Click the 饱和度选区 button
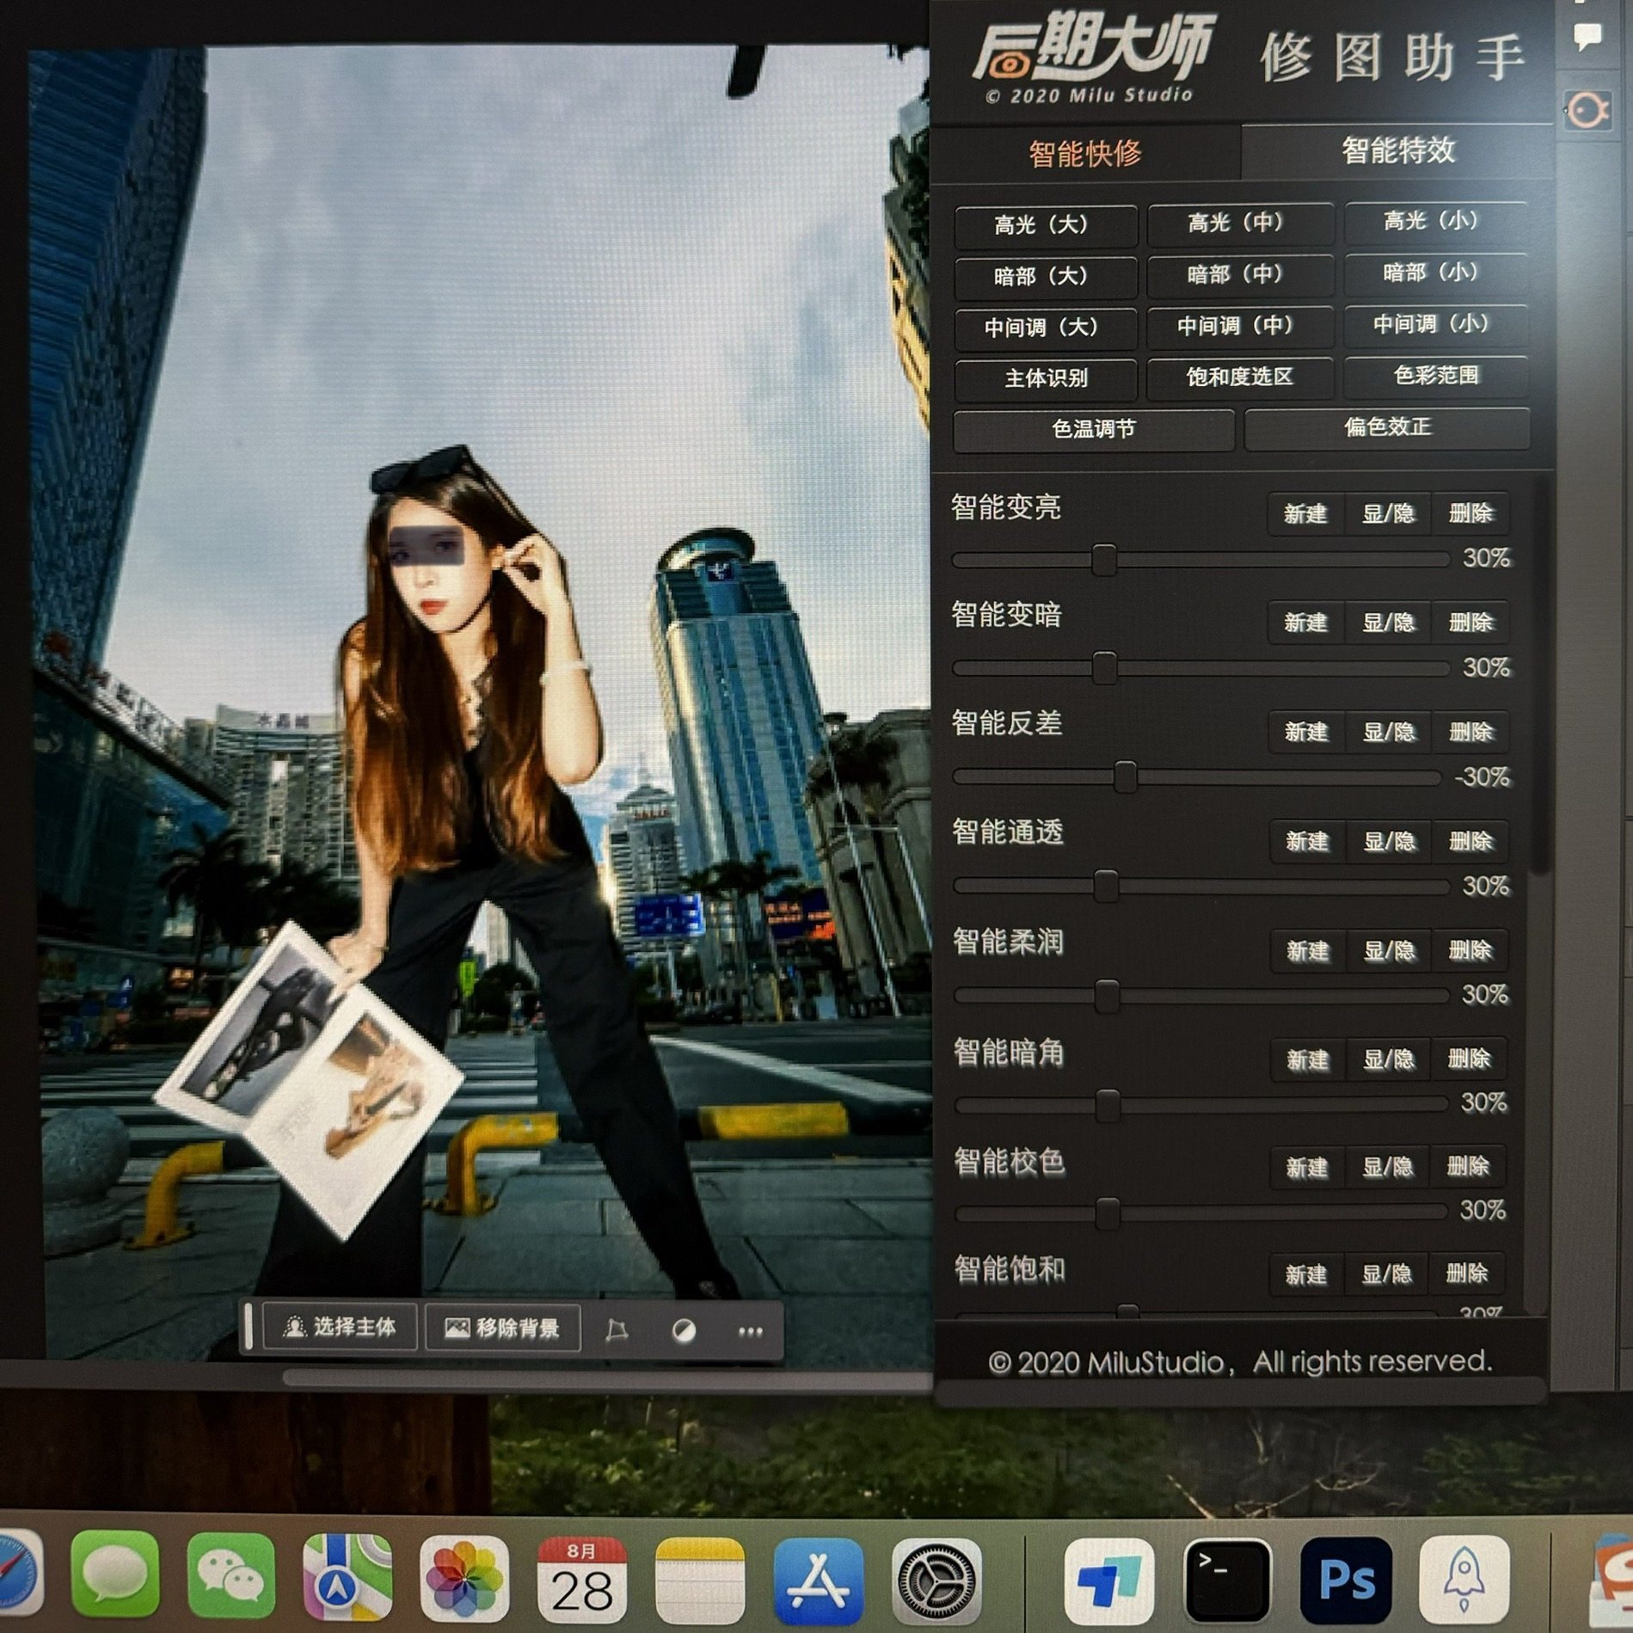Viewport: 1633px width, 1633px height. coord(1239,377)
